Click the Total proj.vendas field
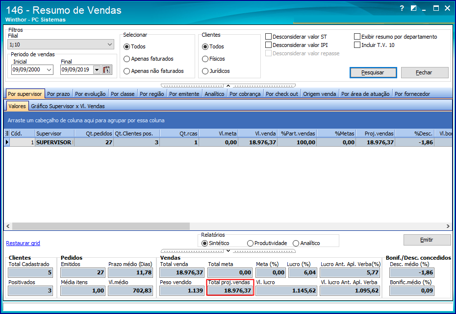Screen dimensions: 456x314 230,291
